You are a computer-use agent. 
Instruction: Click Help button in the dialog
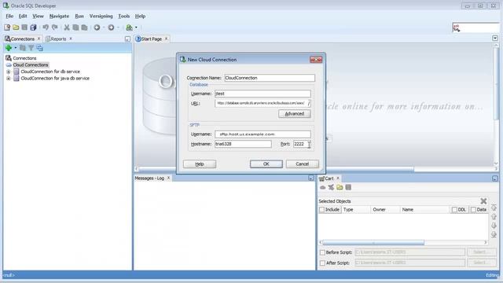(200, 164)
